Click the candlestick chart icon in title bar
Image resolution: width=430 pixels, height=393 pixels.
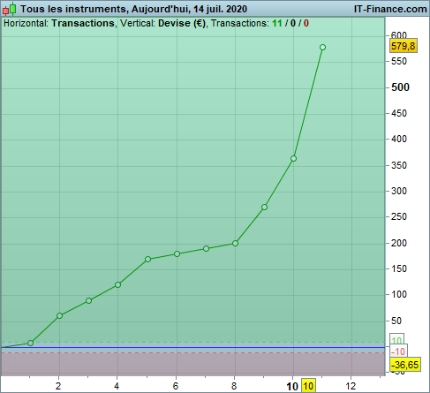pyautogui.click(x=9, y=9)
